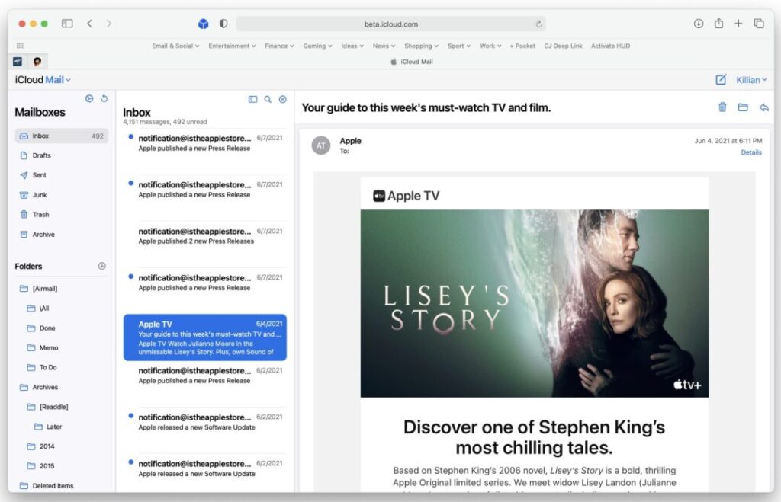Click CJ Deep Link bookmark

point(564,46)
